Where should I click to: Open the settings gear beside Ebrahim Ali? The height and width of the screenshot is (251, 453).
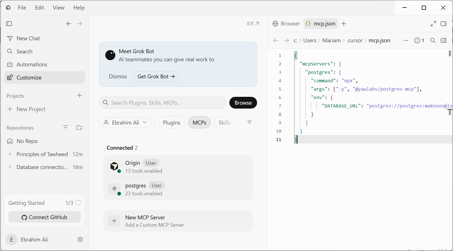[80, 239]
